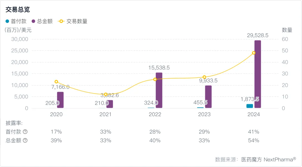Click the 2020 总金额 purple bar
The width and height of the screenshot is (302, 167).
60,100
